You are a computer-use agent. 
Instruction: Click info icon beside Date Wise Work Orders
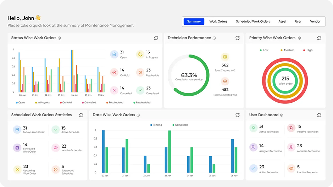[x=138, y=115]
